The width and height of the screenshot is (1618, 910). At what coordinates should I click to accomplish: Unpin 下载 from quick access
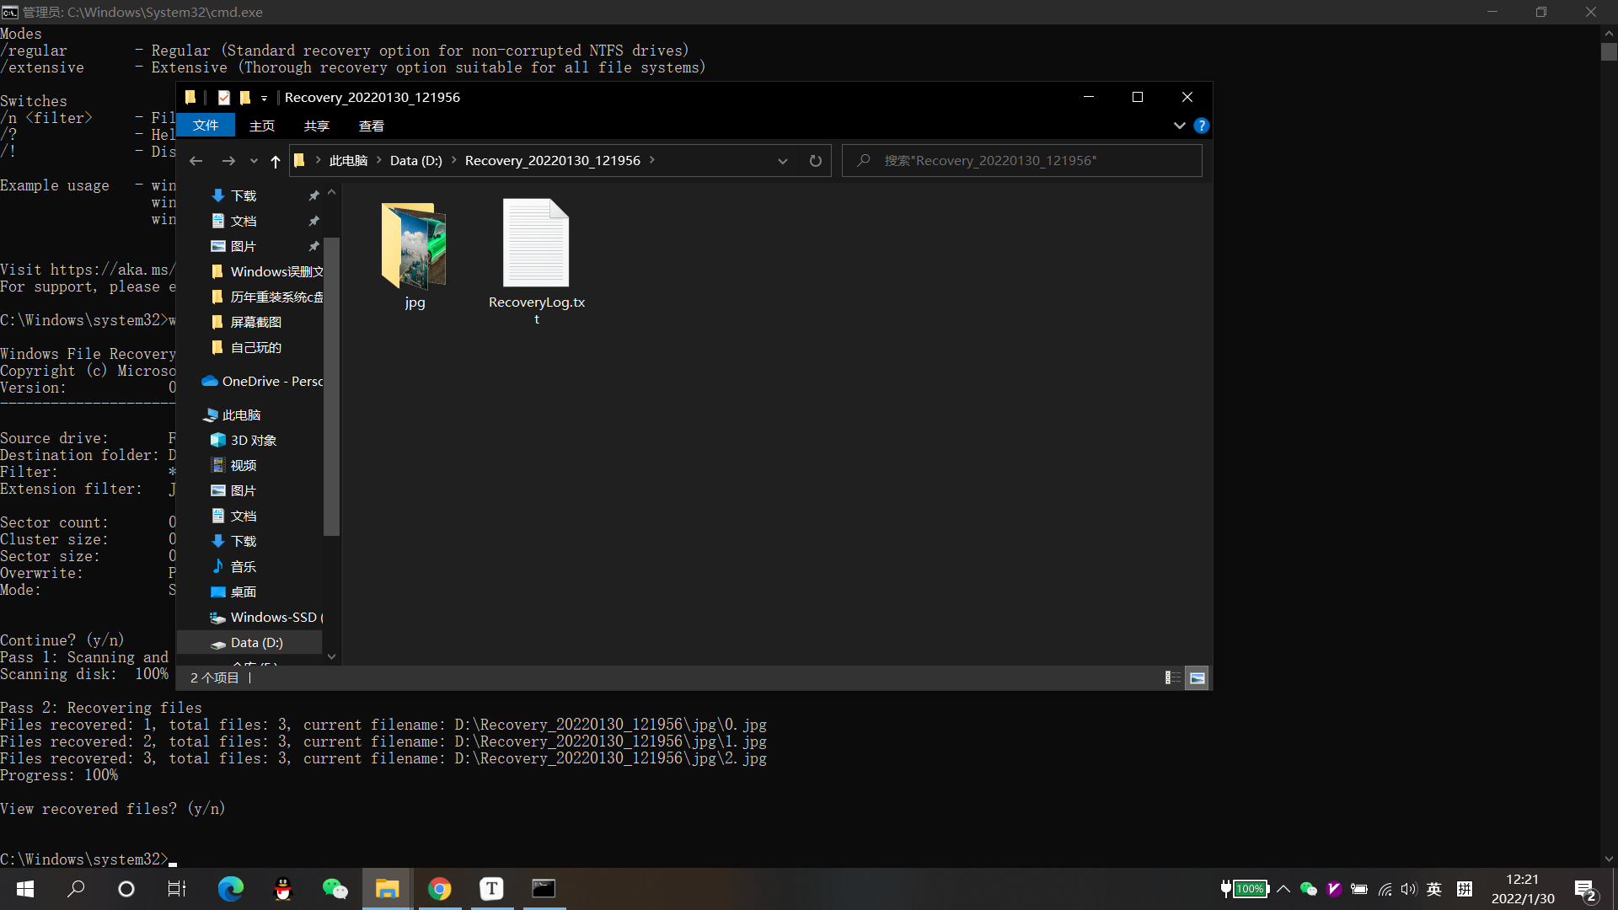pos(313,195)
